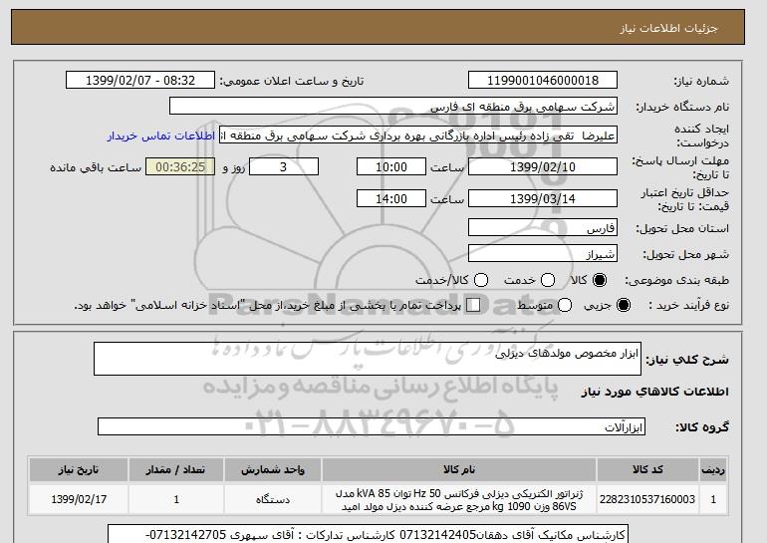767x543 pixels.
Task: Select the خدمت radio button
Action: (548, 280)
